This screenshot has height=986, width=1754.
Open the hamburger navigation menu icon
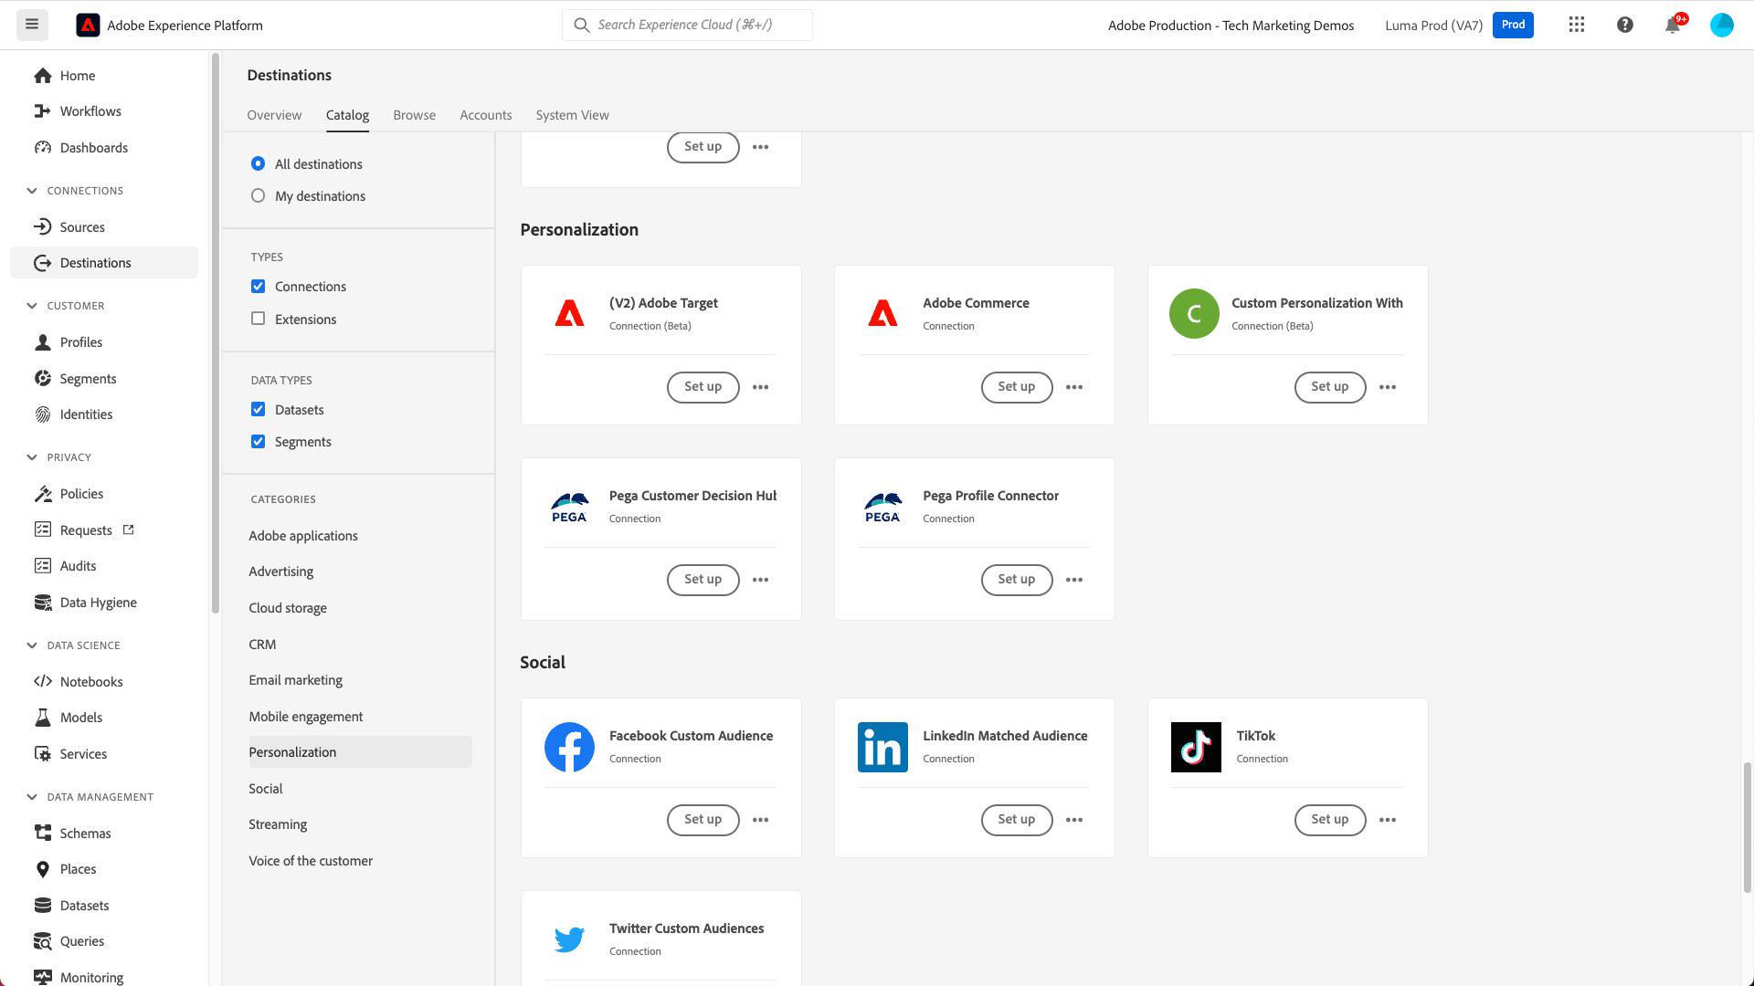pos(32,25)
